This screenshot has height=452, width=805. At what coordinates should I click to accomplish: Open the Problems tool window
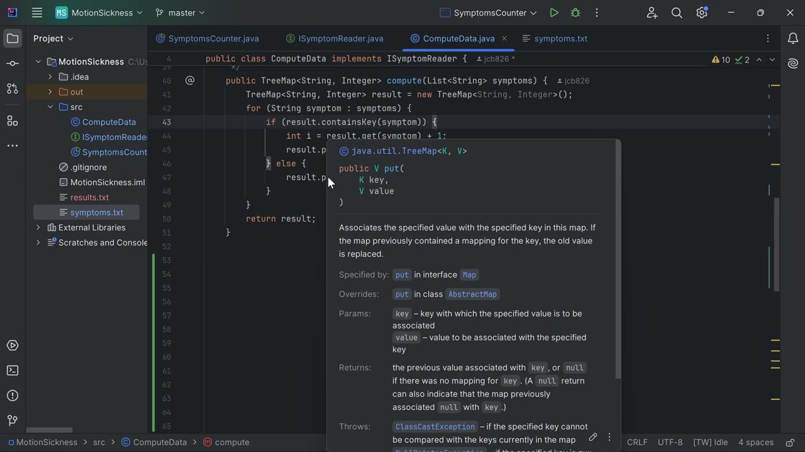(12, 395)
